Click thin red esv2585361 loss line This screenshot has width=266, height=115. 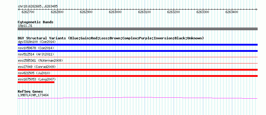tap(137, 63)
